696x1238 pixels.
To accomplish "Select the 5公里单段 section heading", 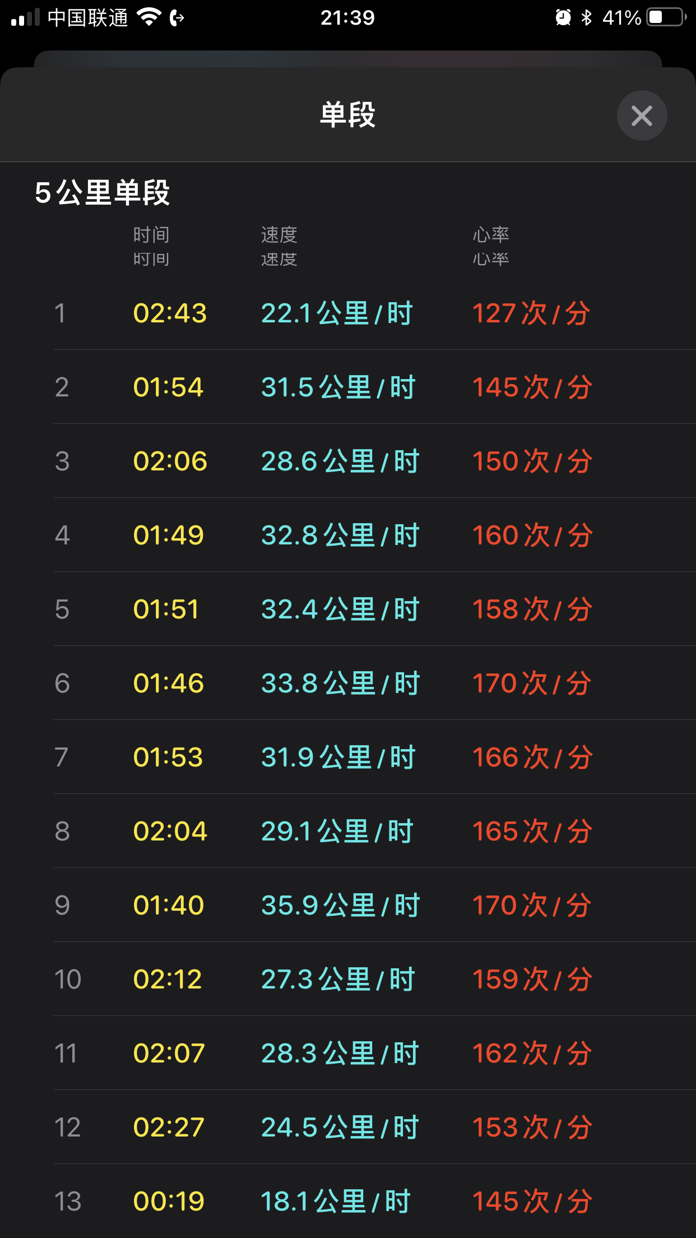I will pos(102,192).
